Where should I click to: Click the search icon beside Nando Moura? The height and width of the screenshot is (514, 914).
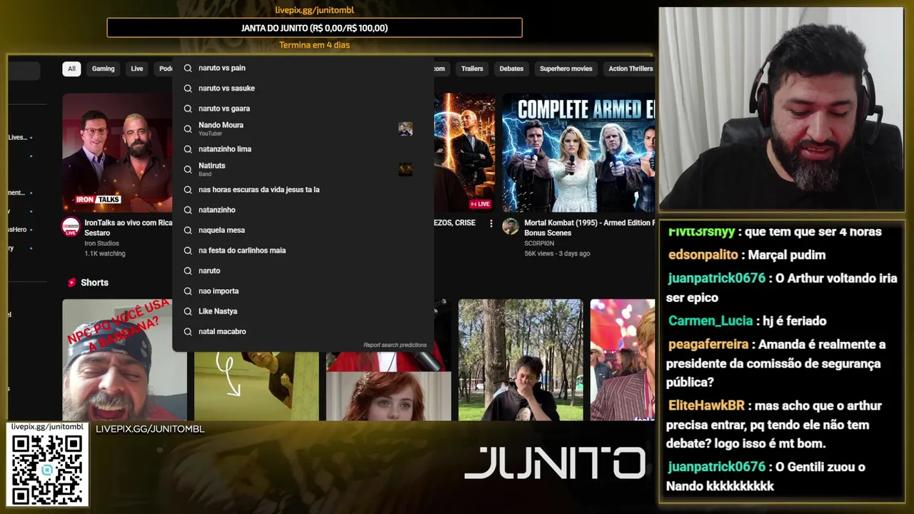(188, 128)
